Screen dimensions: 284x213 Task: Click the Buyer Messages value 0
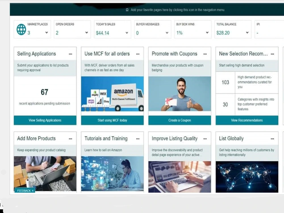(137, 33)
